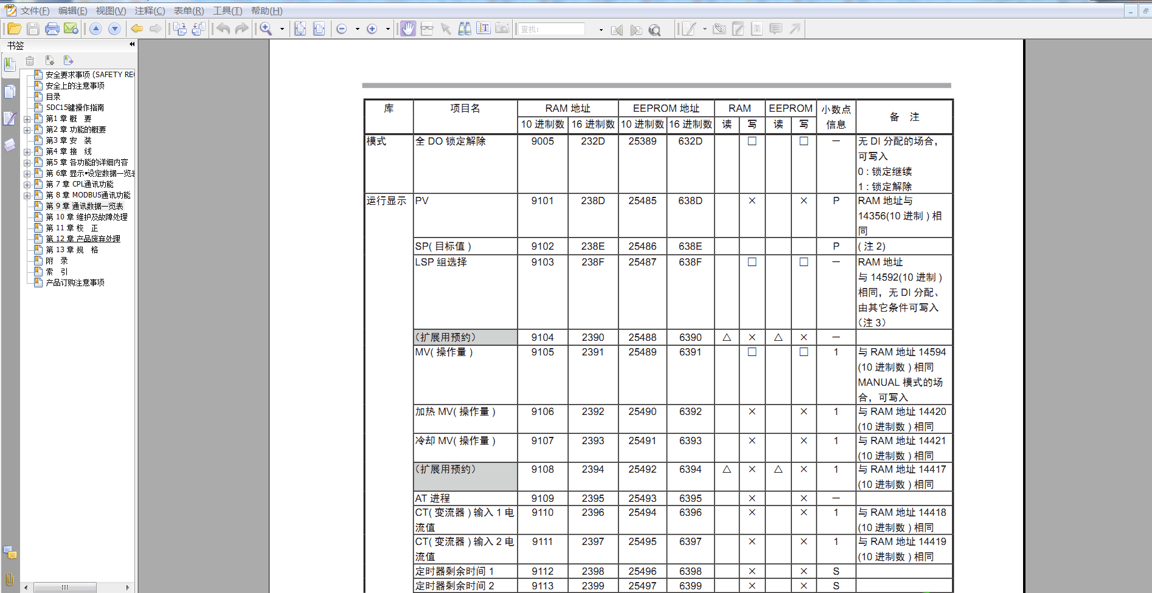Click the binoculars search icon
The width and height of the screenshot is (1152, 593).
click(x=465, y=29)
